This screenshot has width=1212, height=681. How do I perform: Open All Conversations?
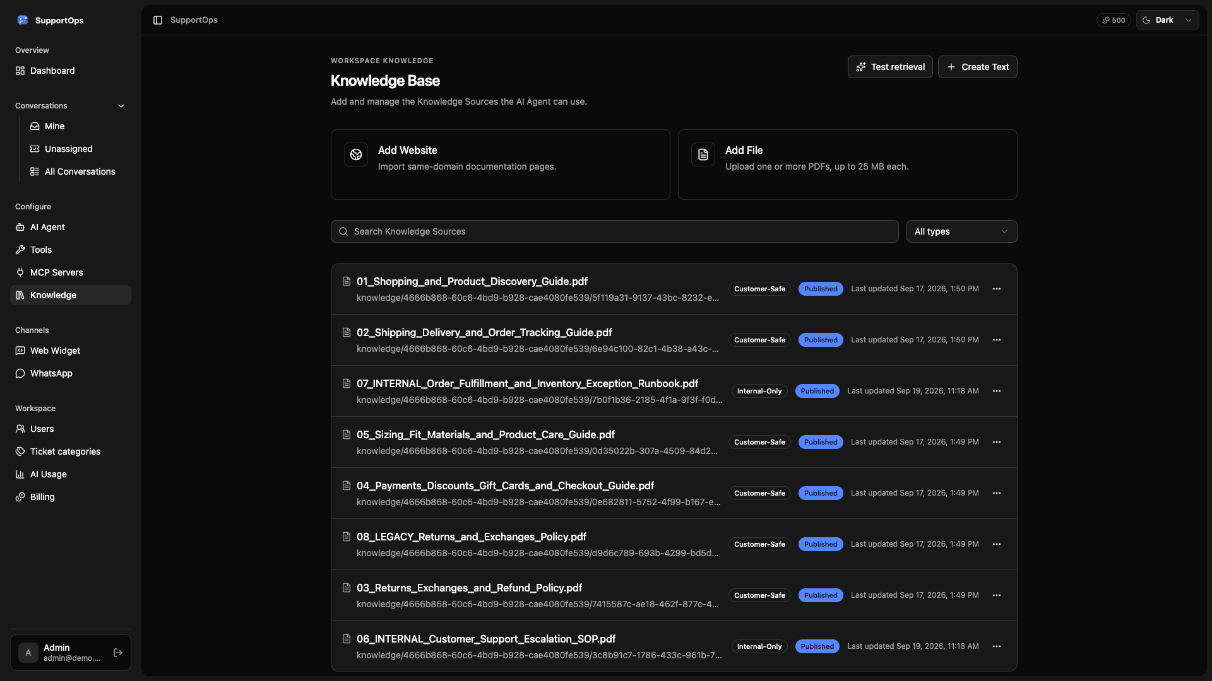(78, 172)
